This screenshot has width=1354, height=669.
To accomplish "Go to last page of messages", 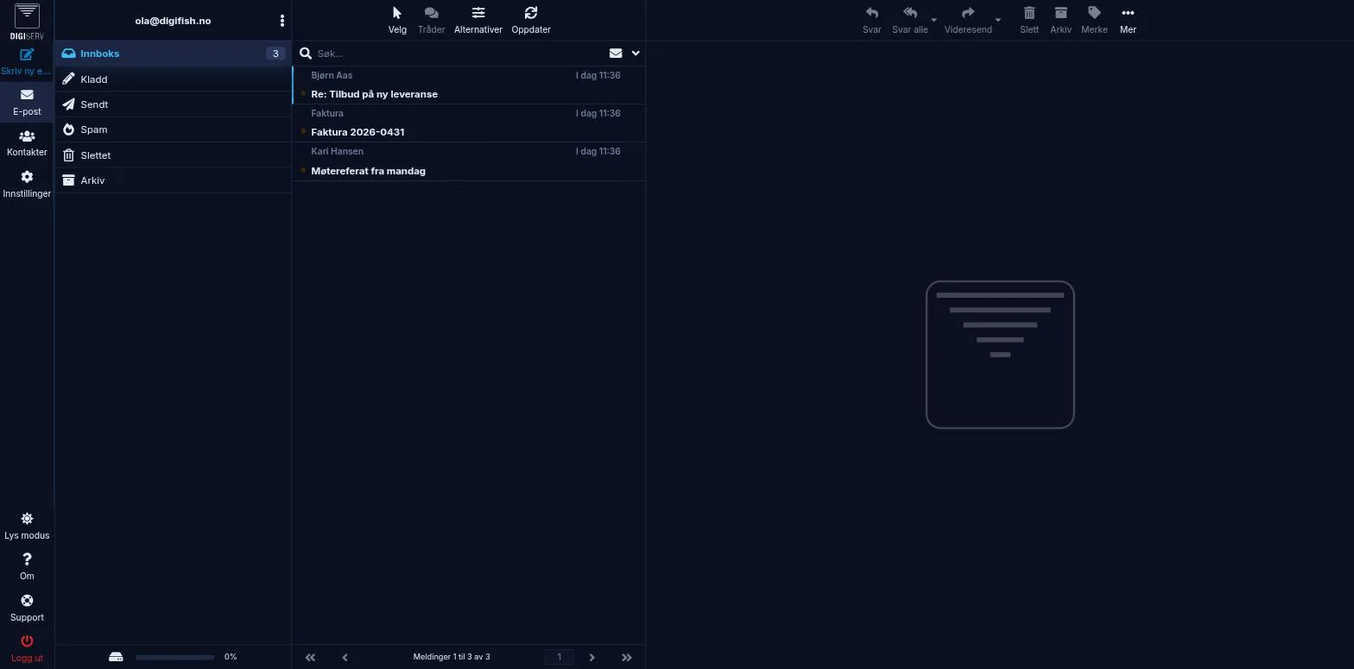I will click(627, 657).
